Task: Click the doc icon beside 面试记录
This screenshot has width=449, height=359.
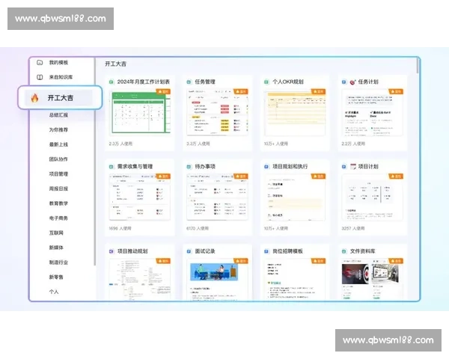Action: (x=189, y=251)
